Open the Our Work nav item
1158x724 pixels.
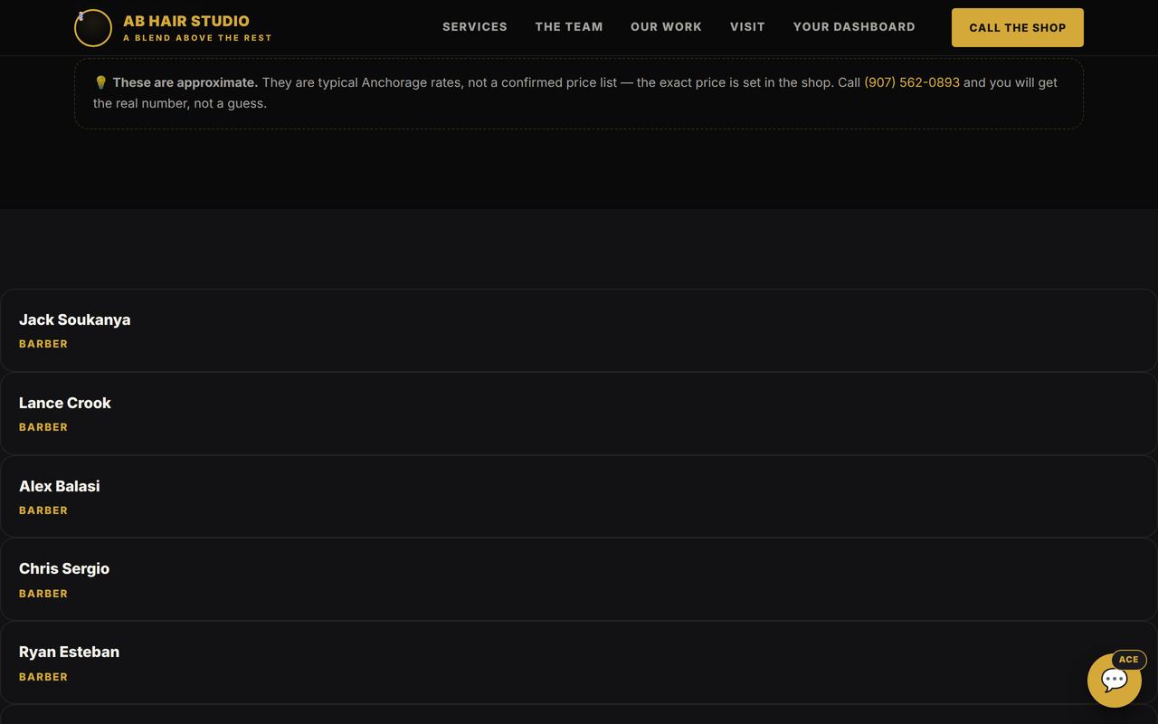coord(666,27)
